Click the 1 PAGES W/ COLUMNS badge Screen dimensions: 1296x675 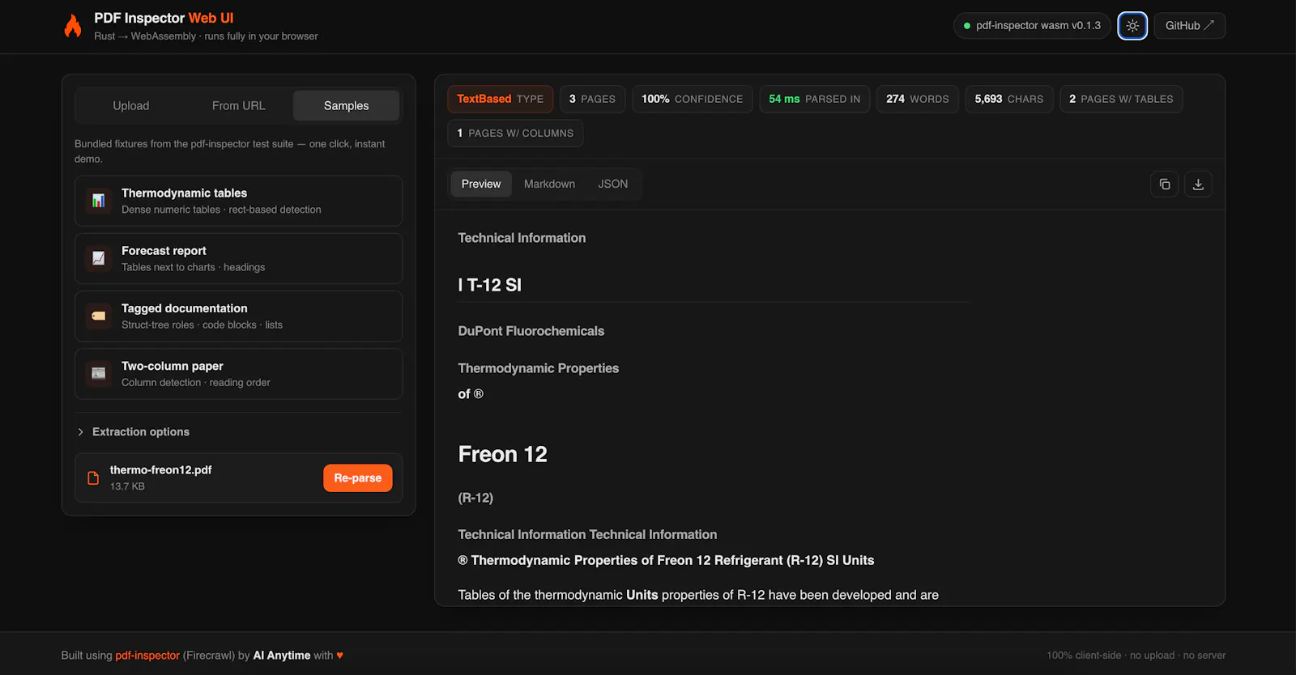(x=515, y=133)
